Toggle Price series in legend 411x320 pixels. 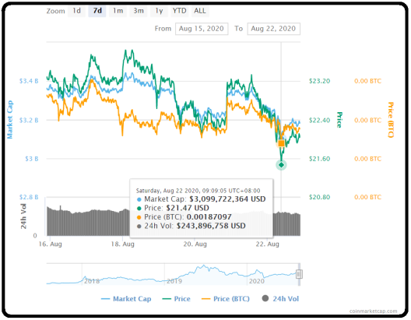point(177,299)
